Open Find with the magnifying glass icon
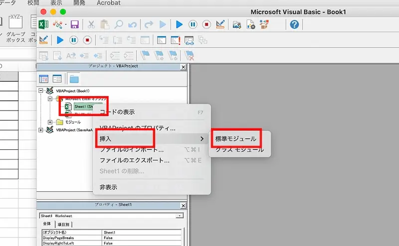399x246 pixels. (118, 25)
